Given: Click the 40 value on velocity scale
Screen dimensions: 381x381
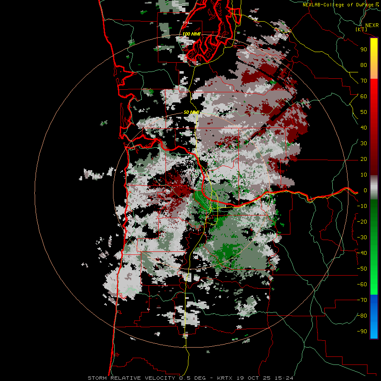Looking at the screenshot, I should pos(364,127).
